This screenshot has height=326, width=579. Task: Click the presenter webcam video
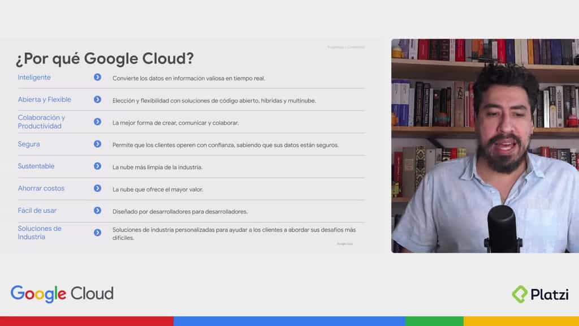(485, 145)
